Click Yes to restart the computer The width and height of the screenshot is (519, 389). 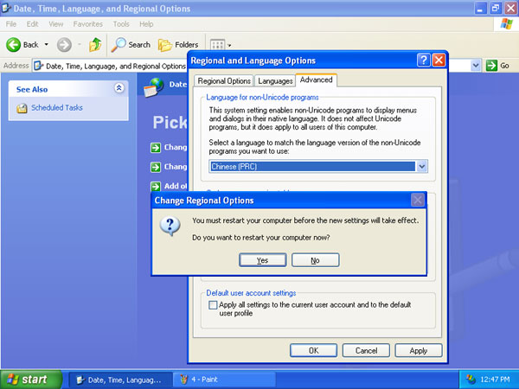tap(262, 259)
